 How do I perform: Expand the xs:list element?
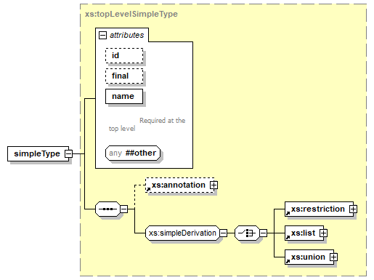323,233
